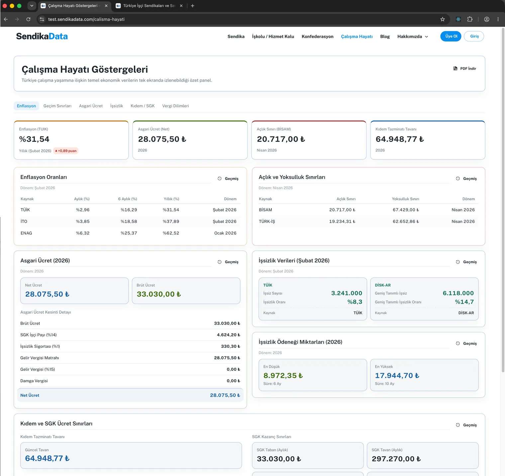This screenshot has height=476, width=505.
Task: View Geçmiş history for İşsizlik Verileri
Action: coord(466,262)
